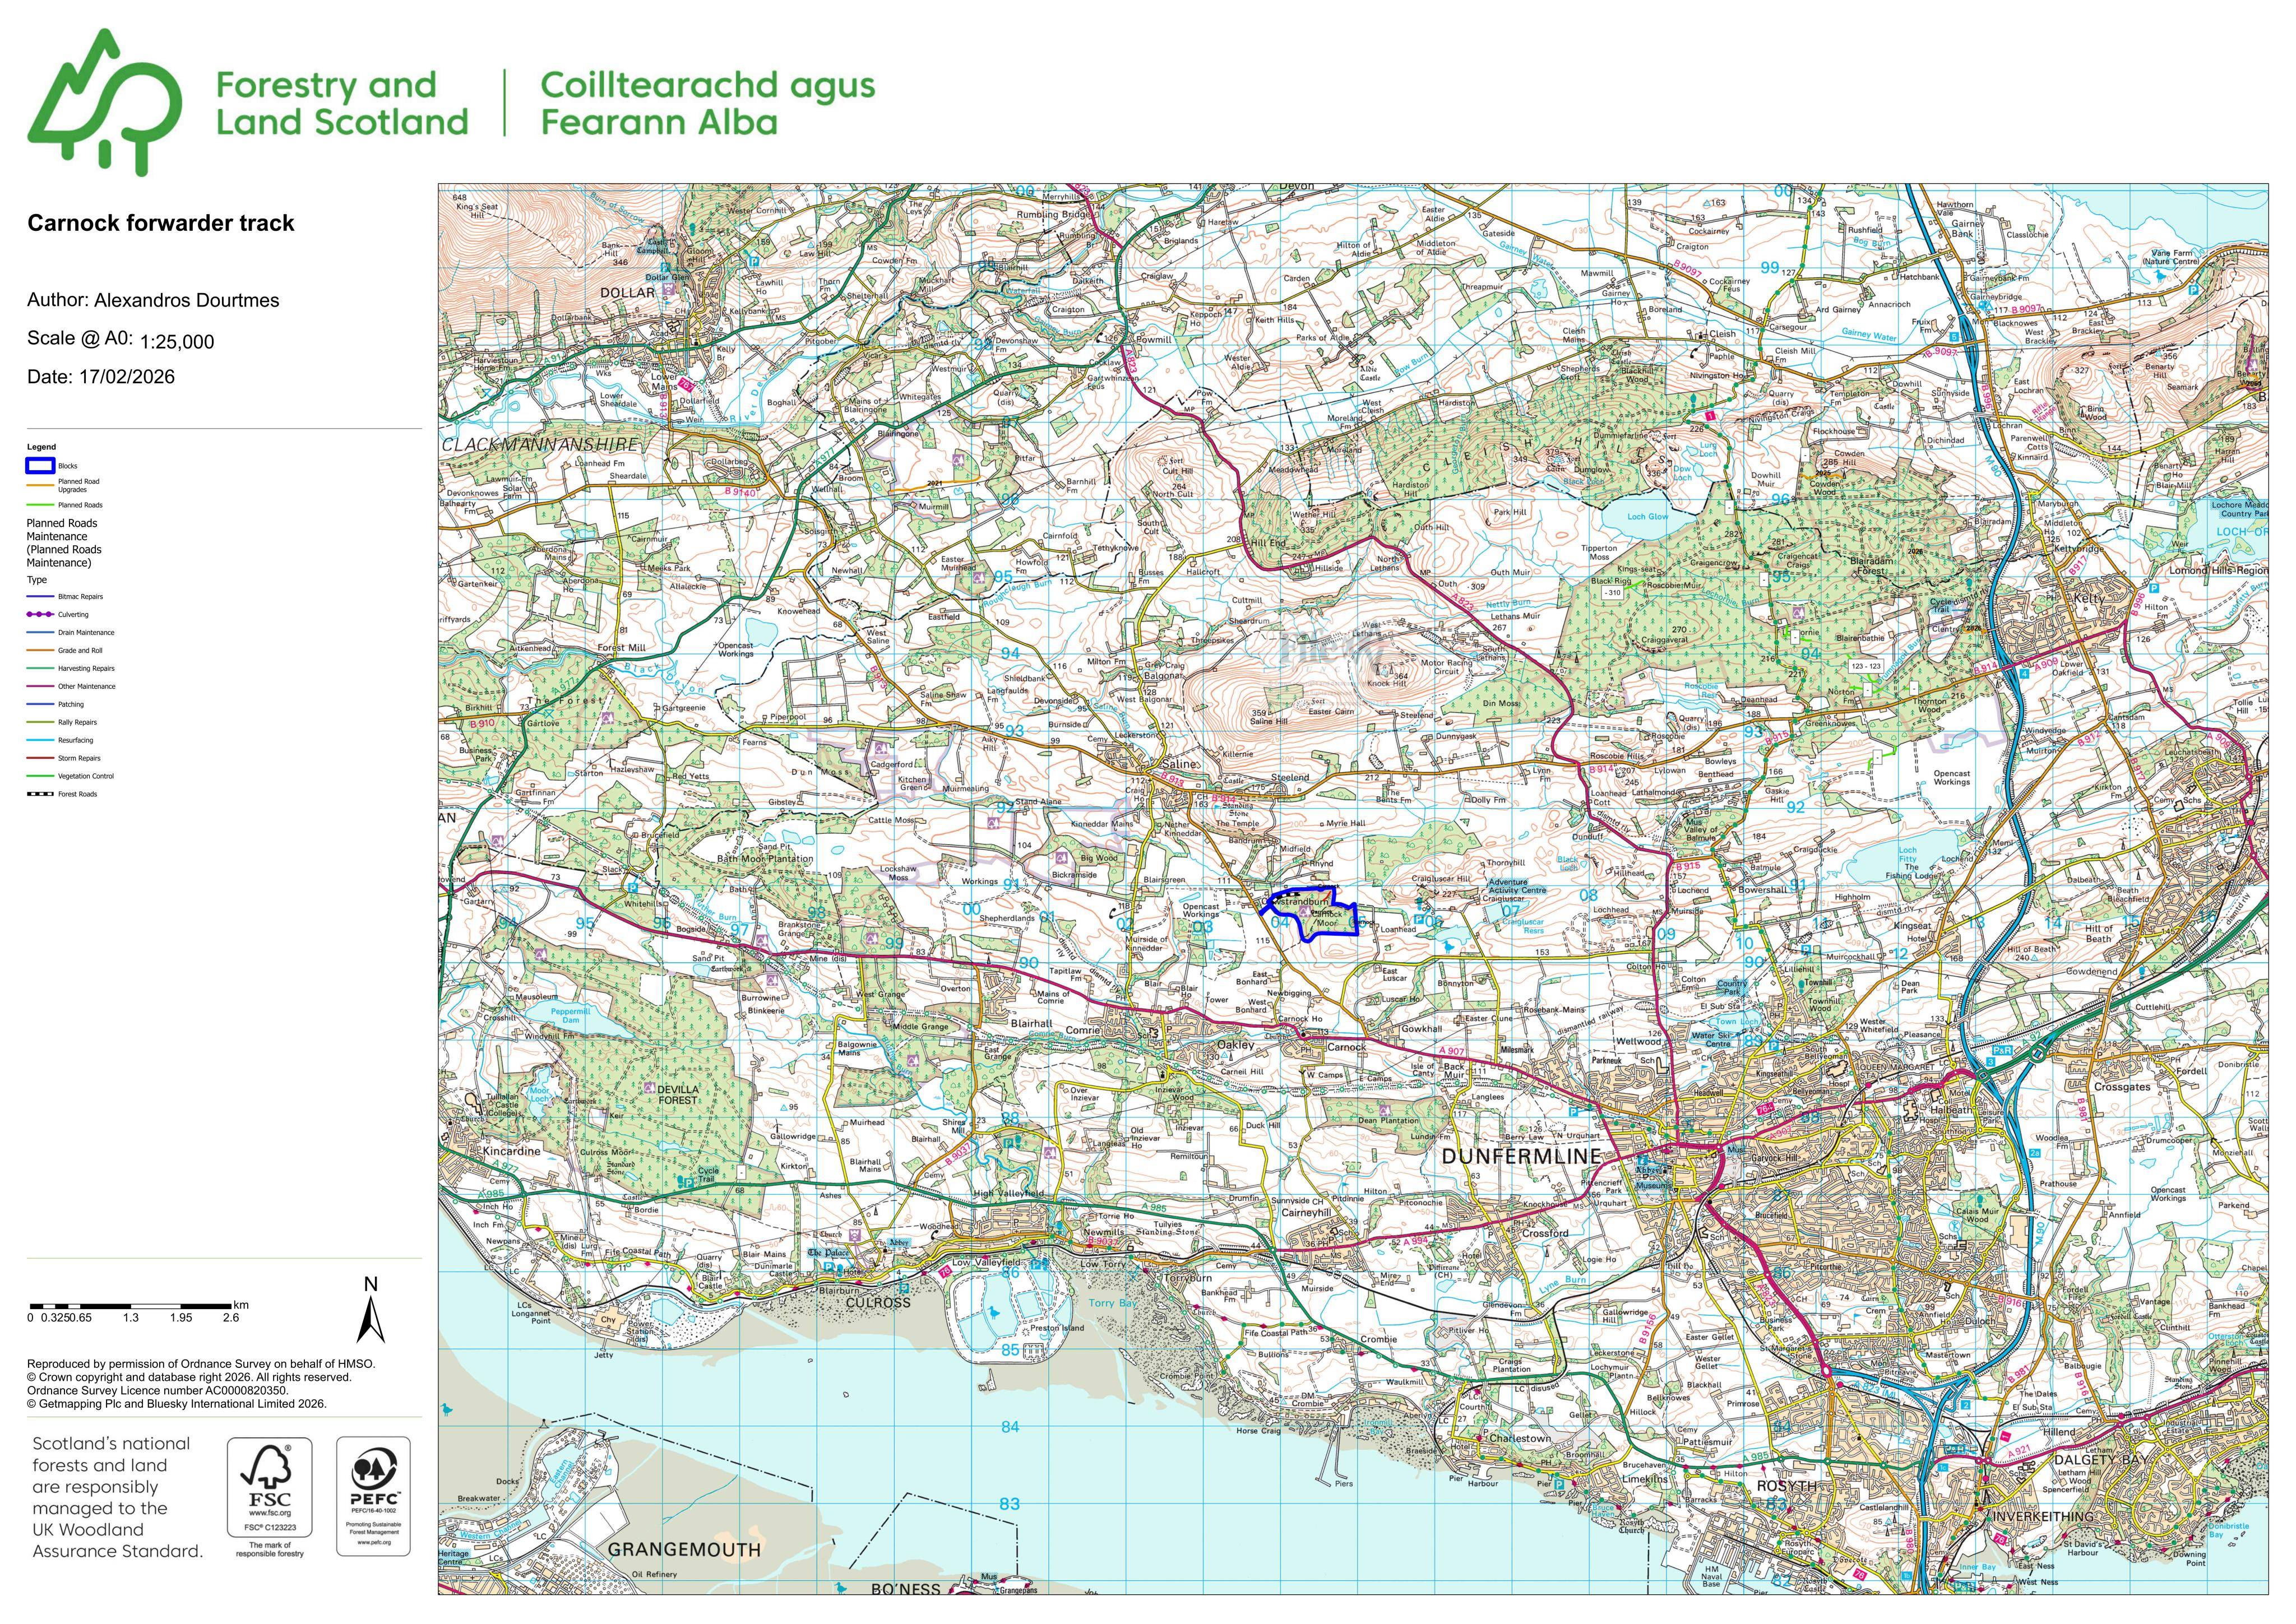Click the 'DEVILLA FOREST' label on the map
Screen dimensions: 2296x1624
(x=677, y=1095)
